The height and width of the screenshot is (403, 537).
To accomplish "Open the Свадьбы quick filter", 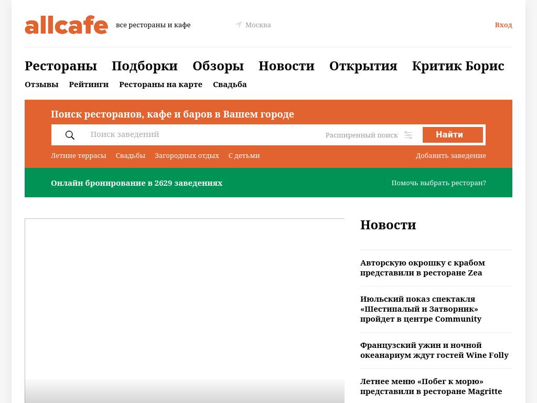I will click(x=131, y=155).
